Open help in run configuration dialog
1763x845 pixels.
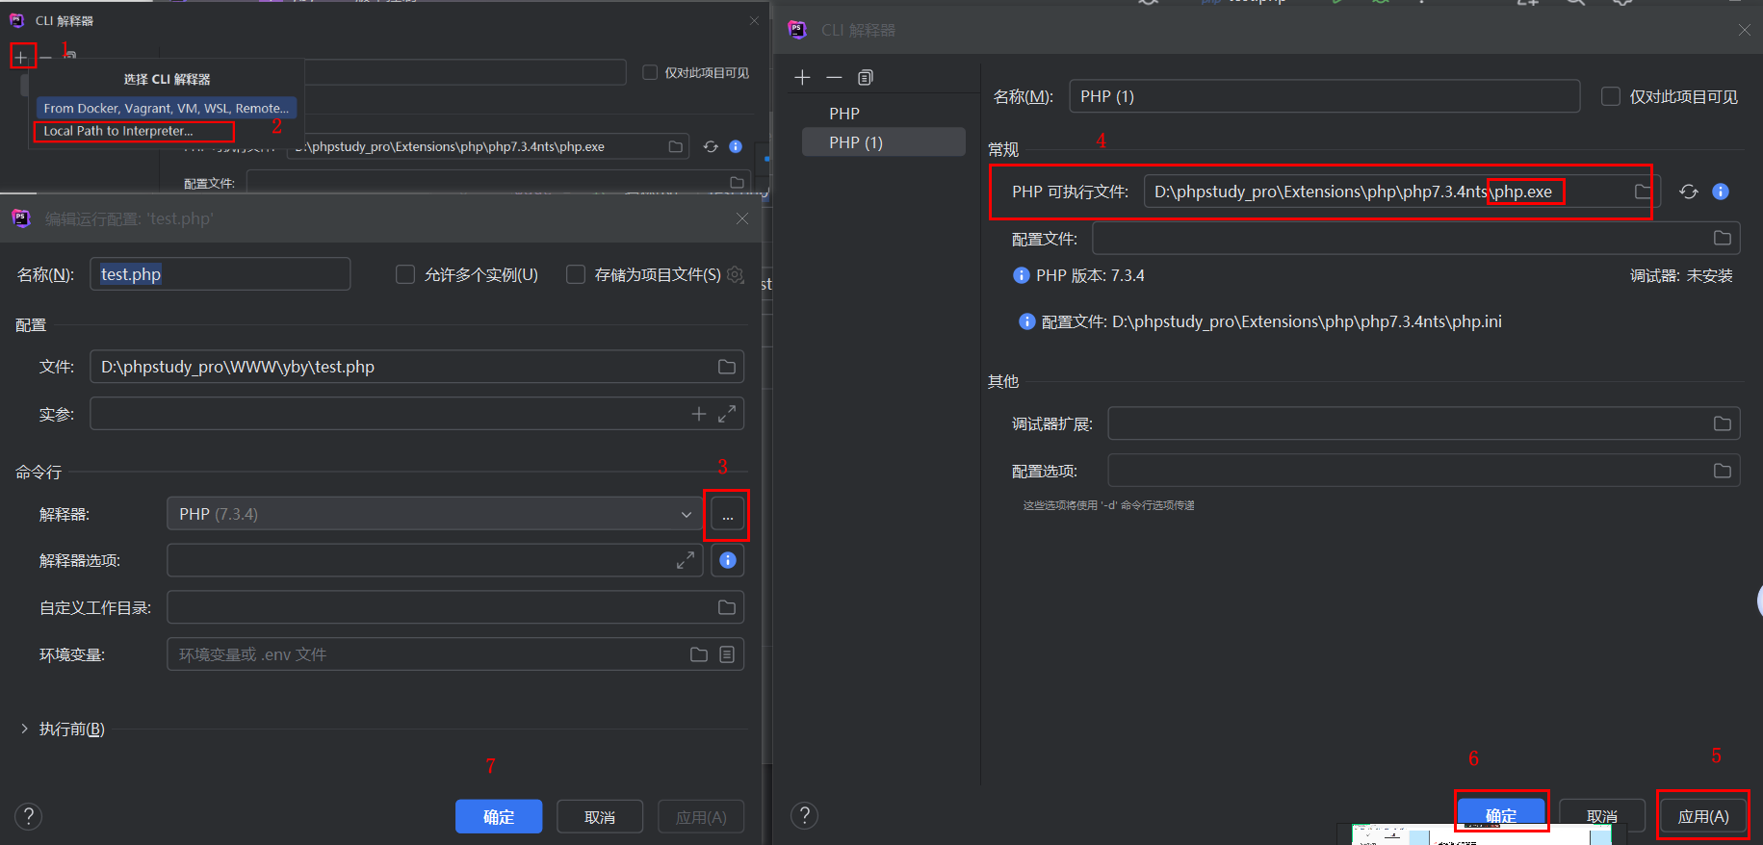[x=29, y=816]
